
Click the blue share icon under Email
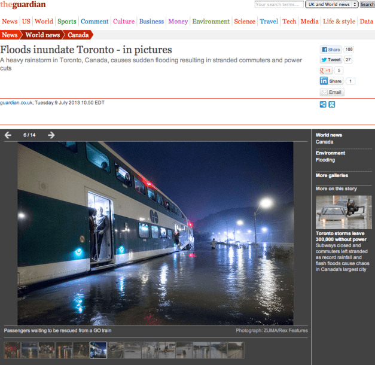point(323,104)
